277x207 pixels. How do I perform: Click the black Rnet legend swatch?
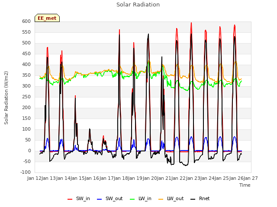click(x=193, y=199)
